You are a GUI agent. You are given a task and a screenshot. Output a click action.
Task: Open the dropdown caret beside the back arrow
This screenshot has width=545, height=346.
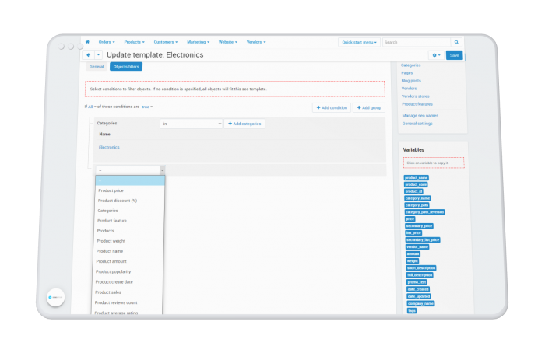[x=98, y=55]
